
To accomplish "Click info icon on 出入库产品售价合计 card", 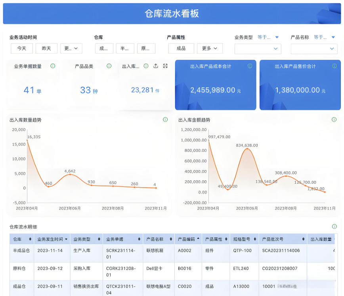I will pyautogui.click(x=334, y=66).
